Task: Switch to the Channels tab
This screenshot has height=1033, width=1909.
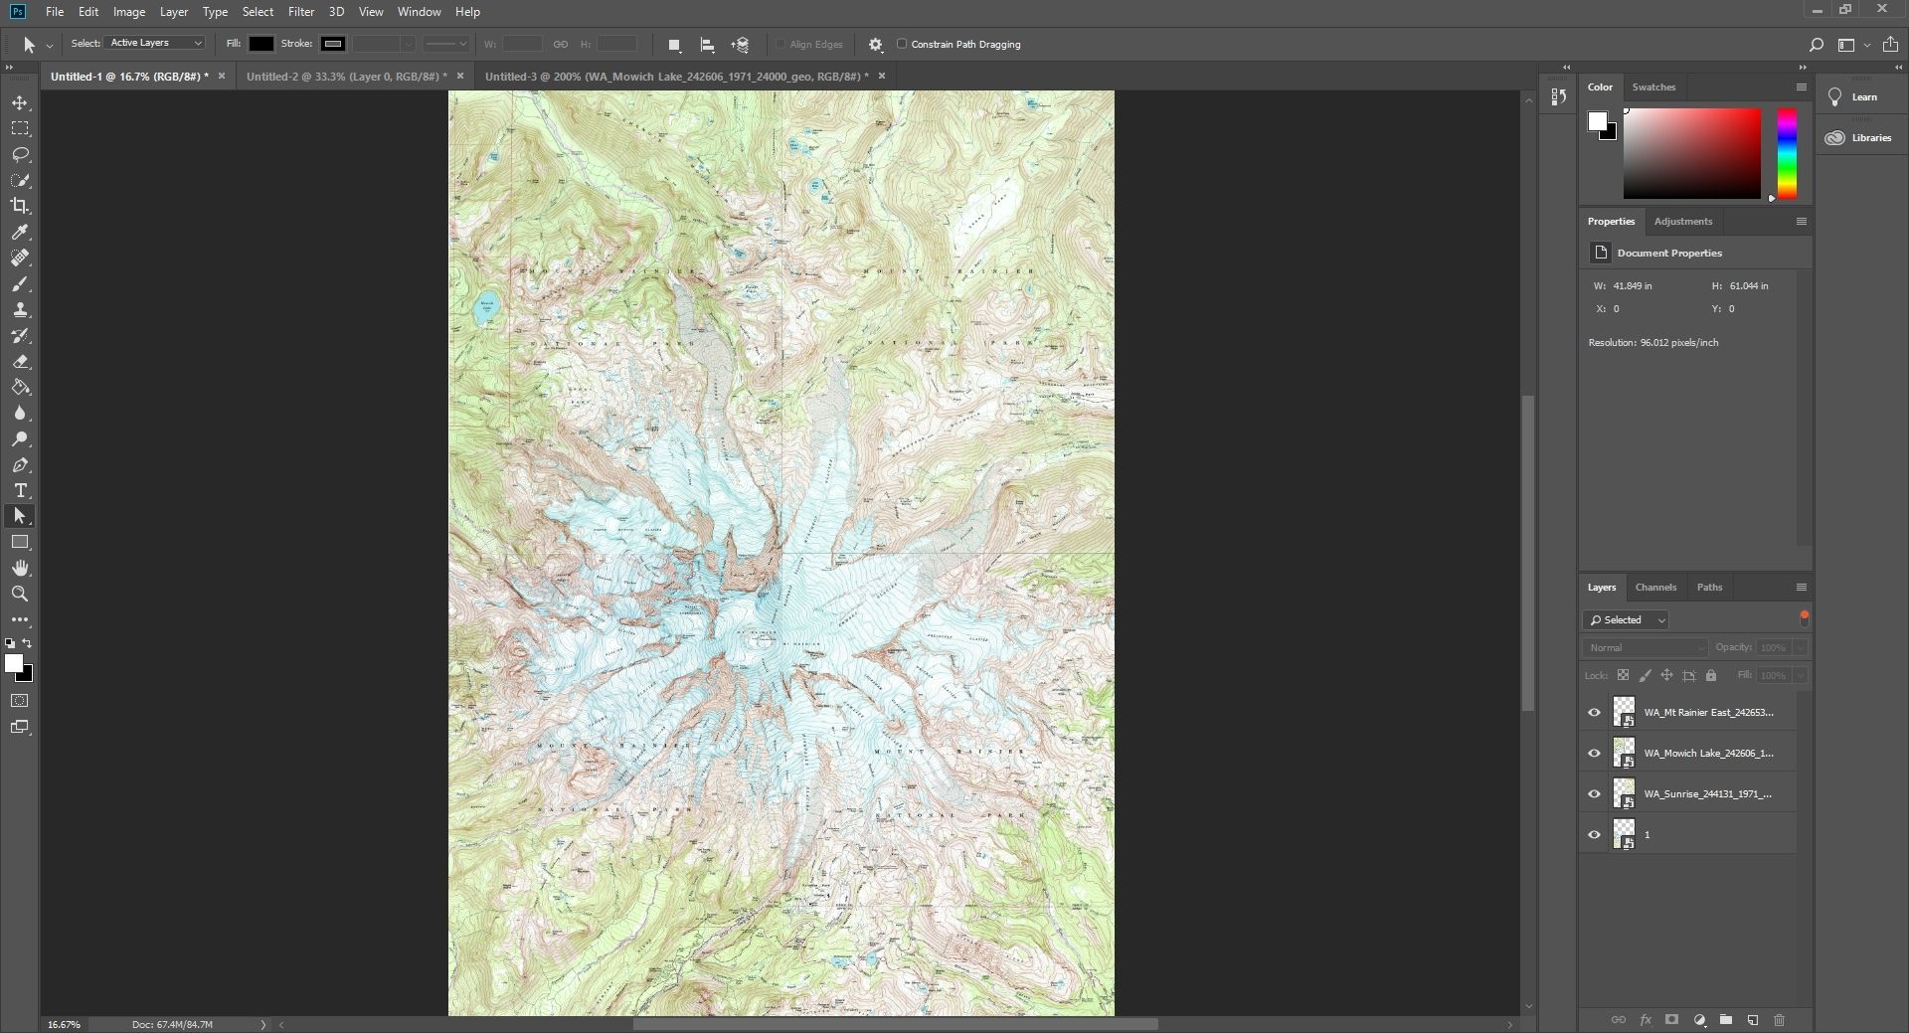Action: point(1656,587)
